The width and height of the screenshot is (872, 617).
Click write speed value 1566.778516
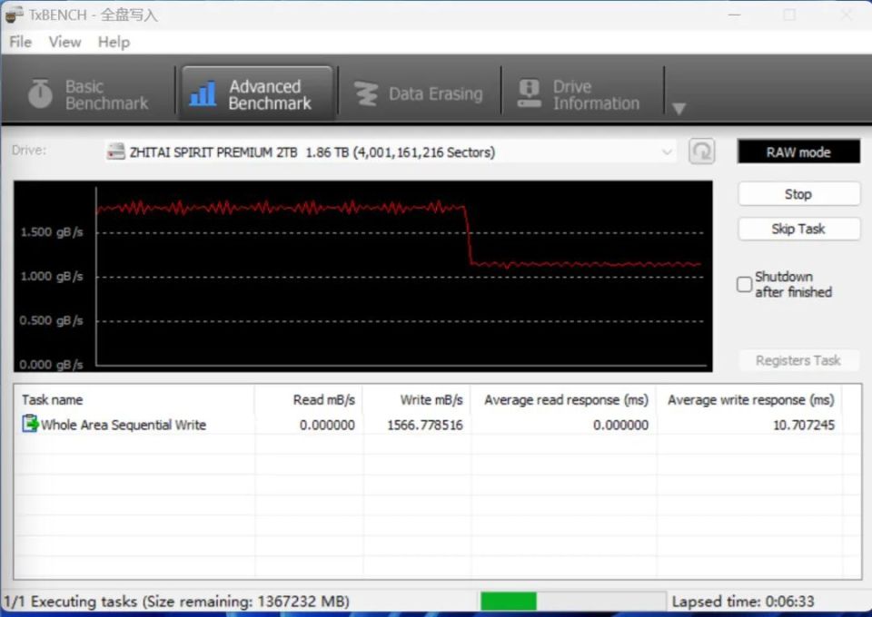pos(425,425)
